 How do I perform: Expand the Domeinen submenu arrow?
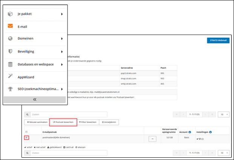tap(62, 38)
